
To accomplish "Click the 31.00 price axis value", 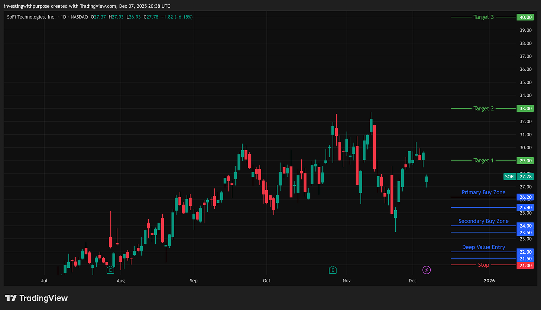I will pyautogui.click(x=525, y=135).
